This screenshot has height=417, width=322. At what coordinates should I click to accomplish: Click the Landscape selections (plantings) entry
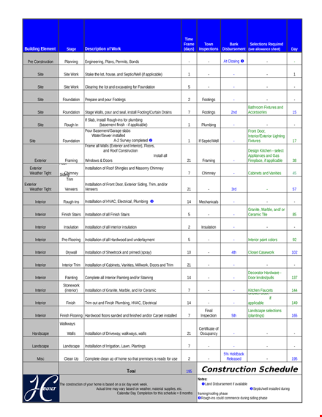265,313
